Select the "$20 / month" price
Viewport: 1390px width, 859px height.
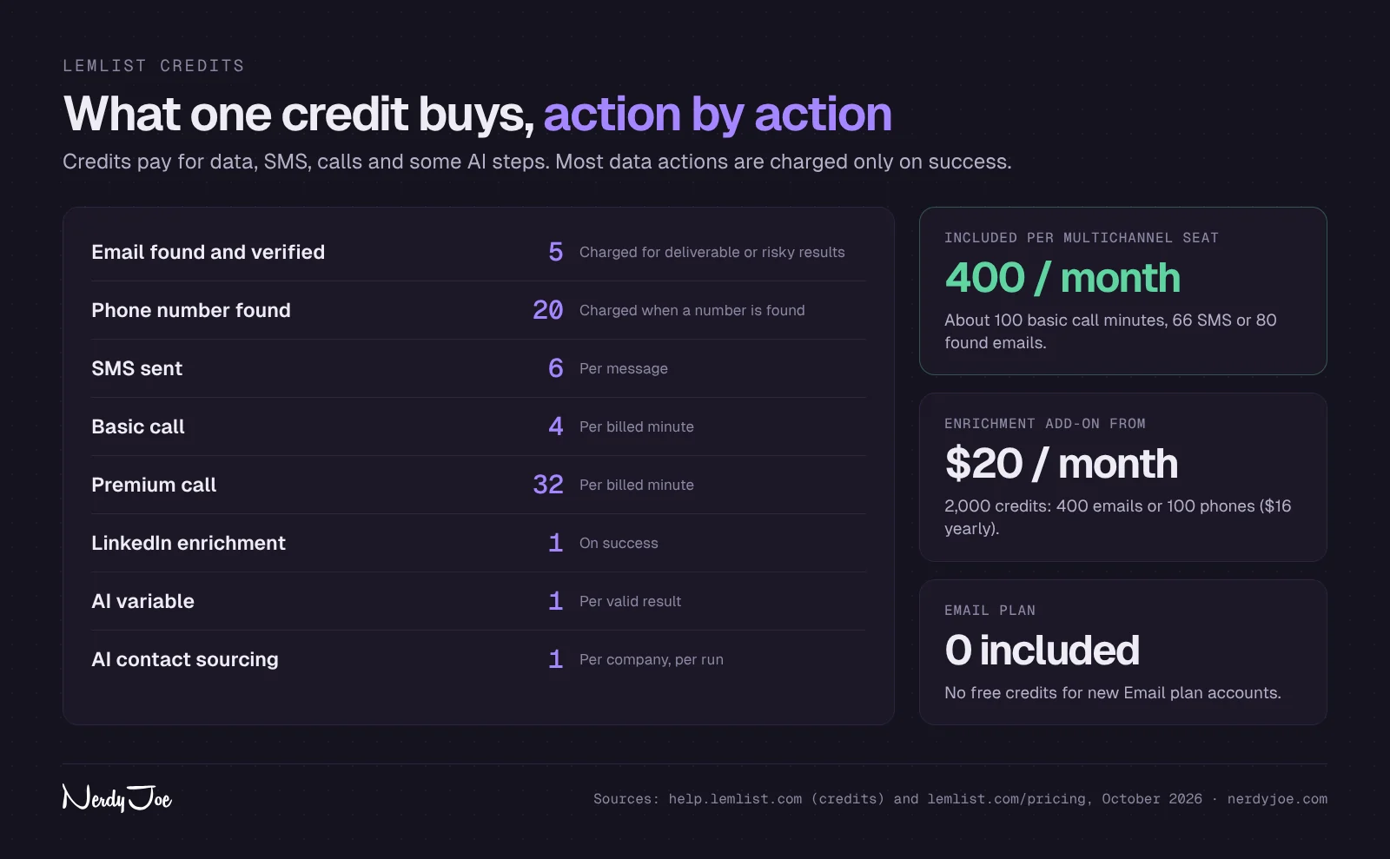[x=1062, y=464]
